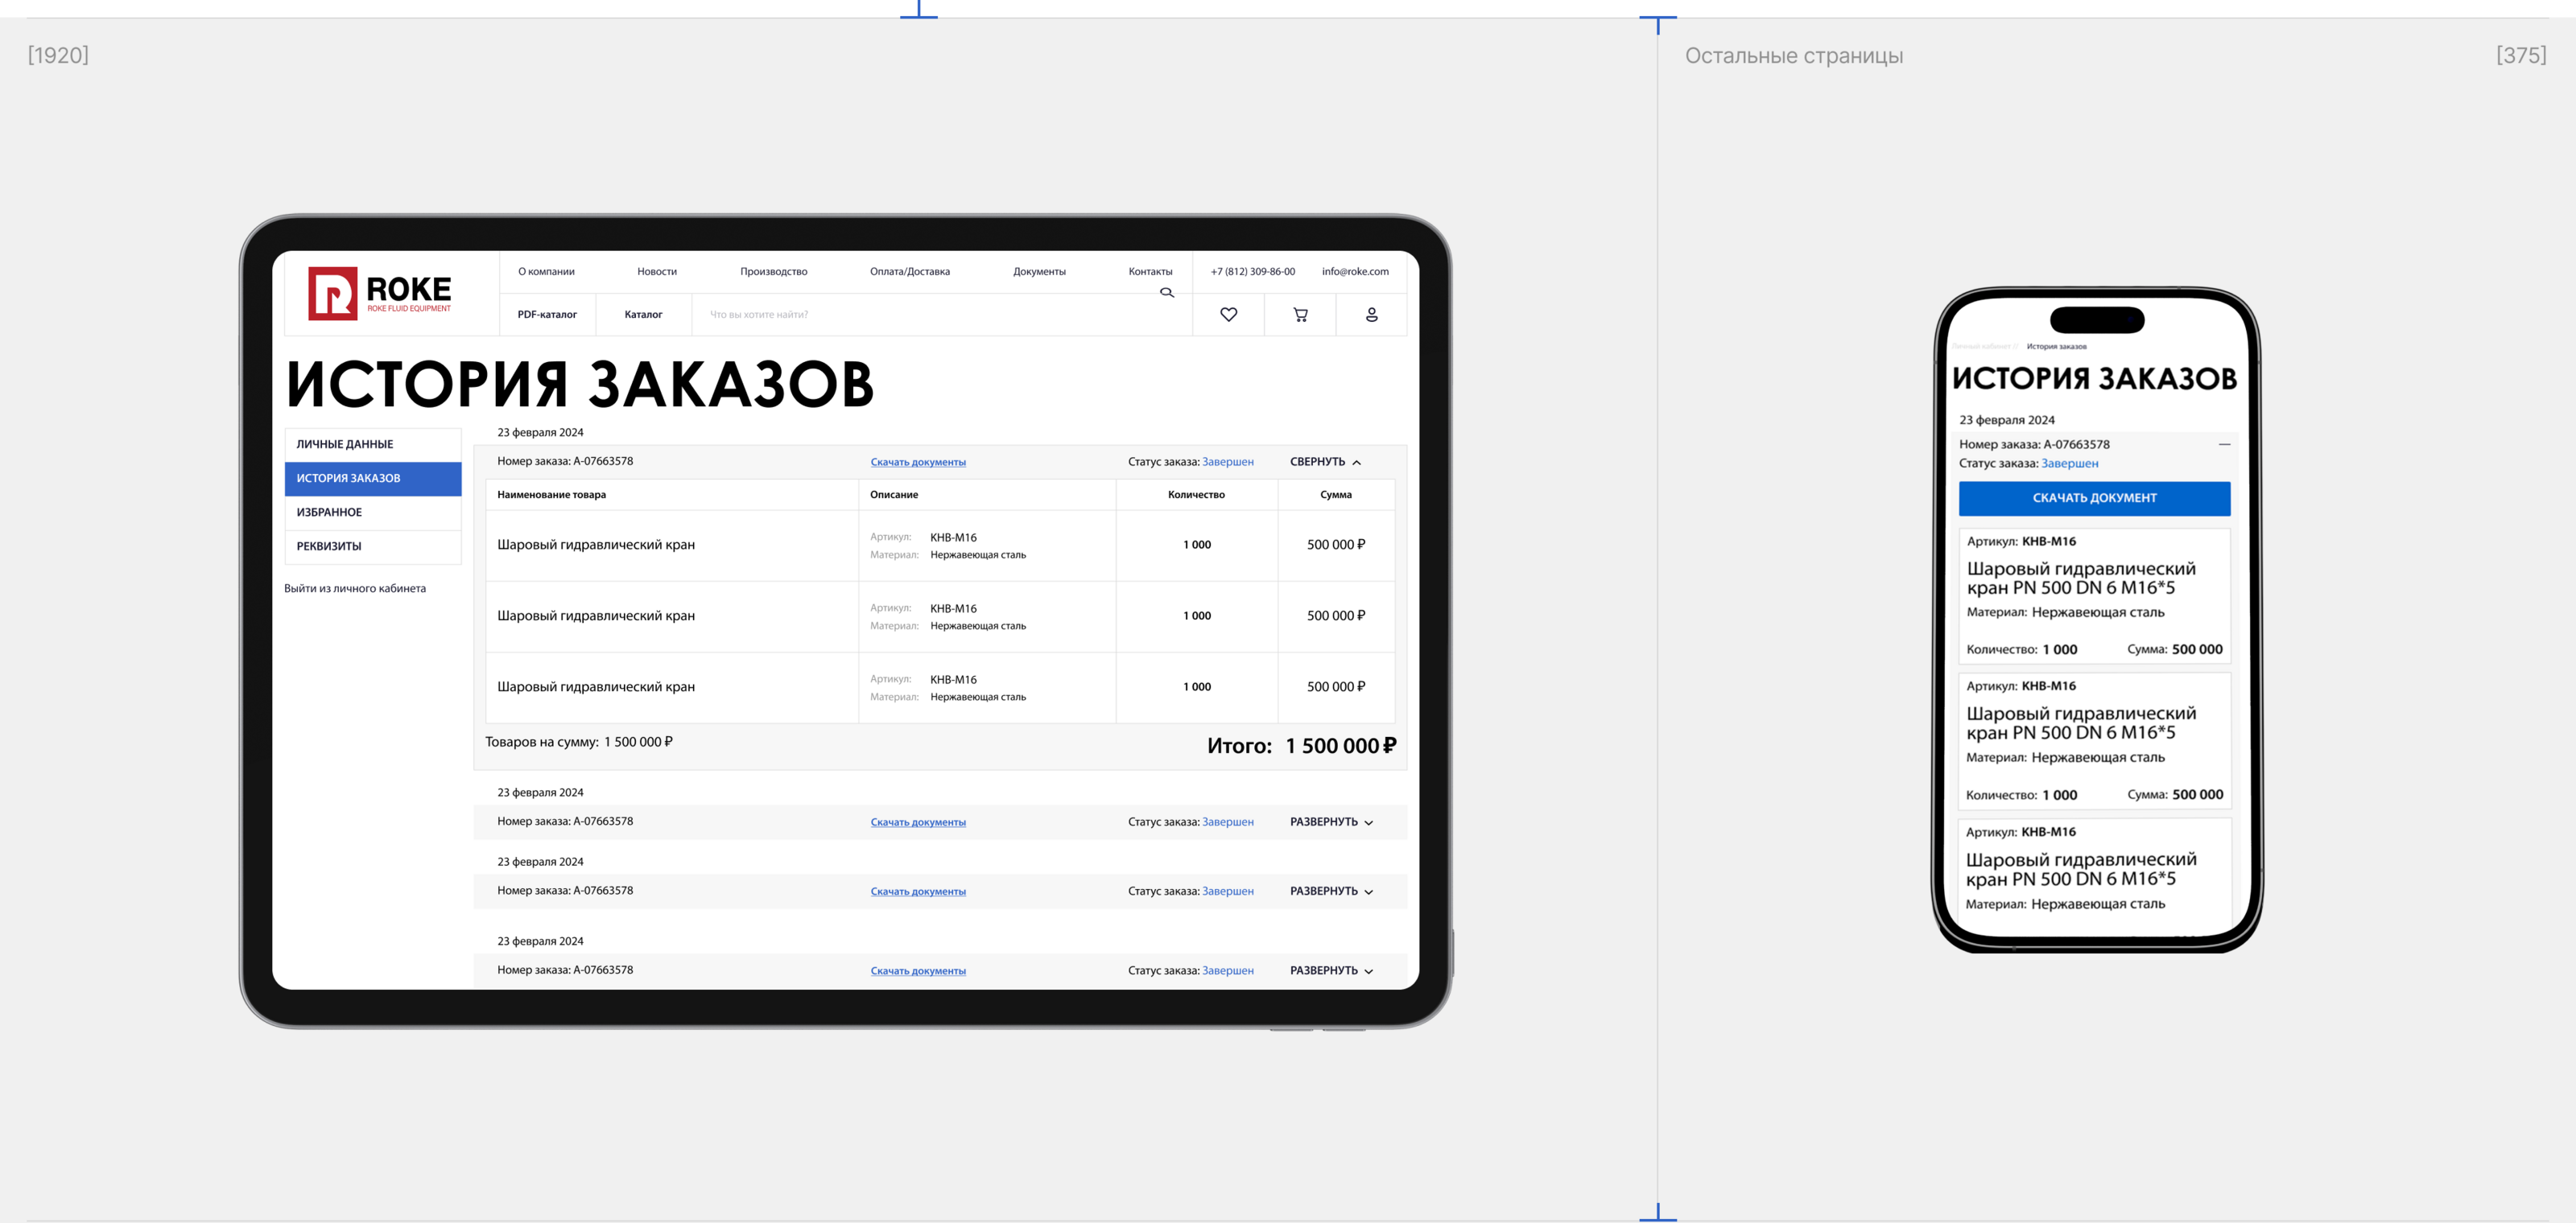The image size is (2576, 1223).
Task: Open the PDF-каталог button
Action: click(x=547, y=315)
